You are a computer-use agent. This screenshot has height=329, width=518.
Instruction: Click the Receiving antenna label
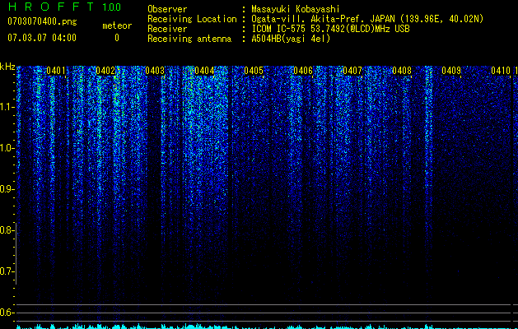click(x=189, y=39)
